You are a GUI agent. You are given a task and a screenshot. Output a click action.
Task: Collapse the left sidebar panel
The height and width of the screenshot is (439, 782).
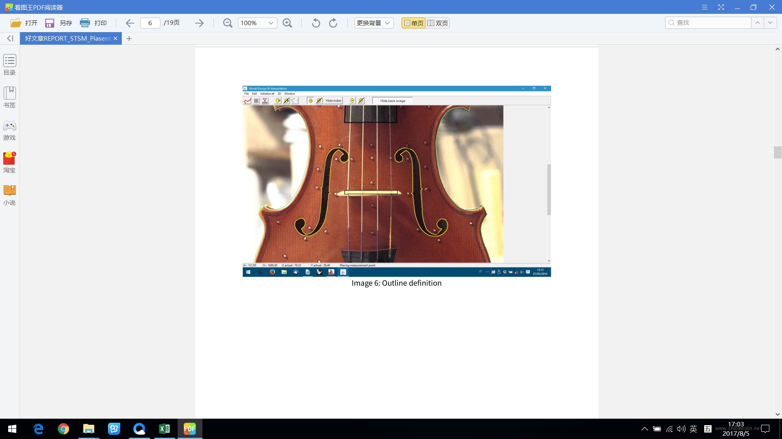click(10, 38)
